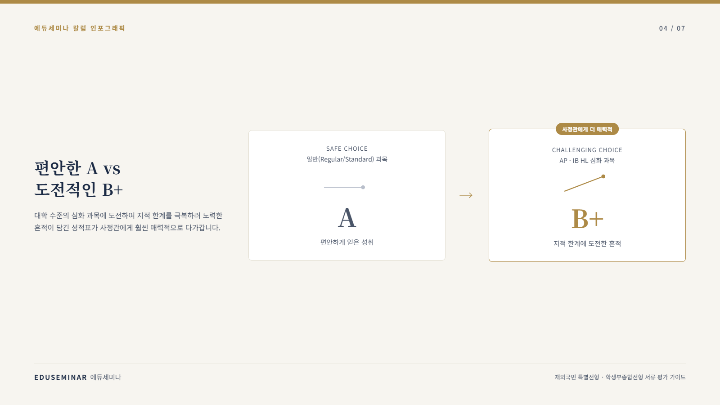Click 'AP · IB HL 심화 과목' subtitle
The height and width of the screenshot is (405, 720).
coord(587,161)
